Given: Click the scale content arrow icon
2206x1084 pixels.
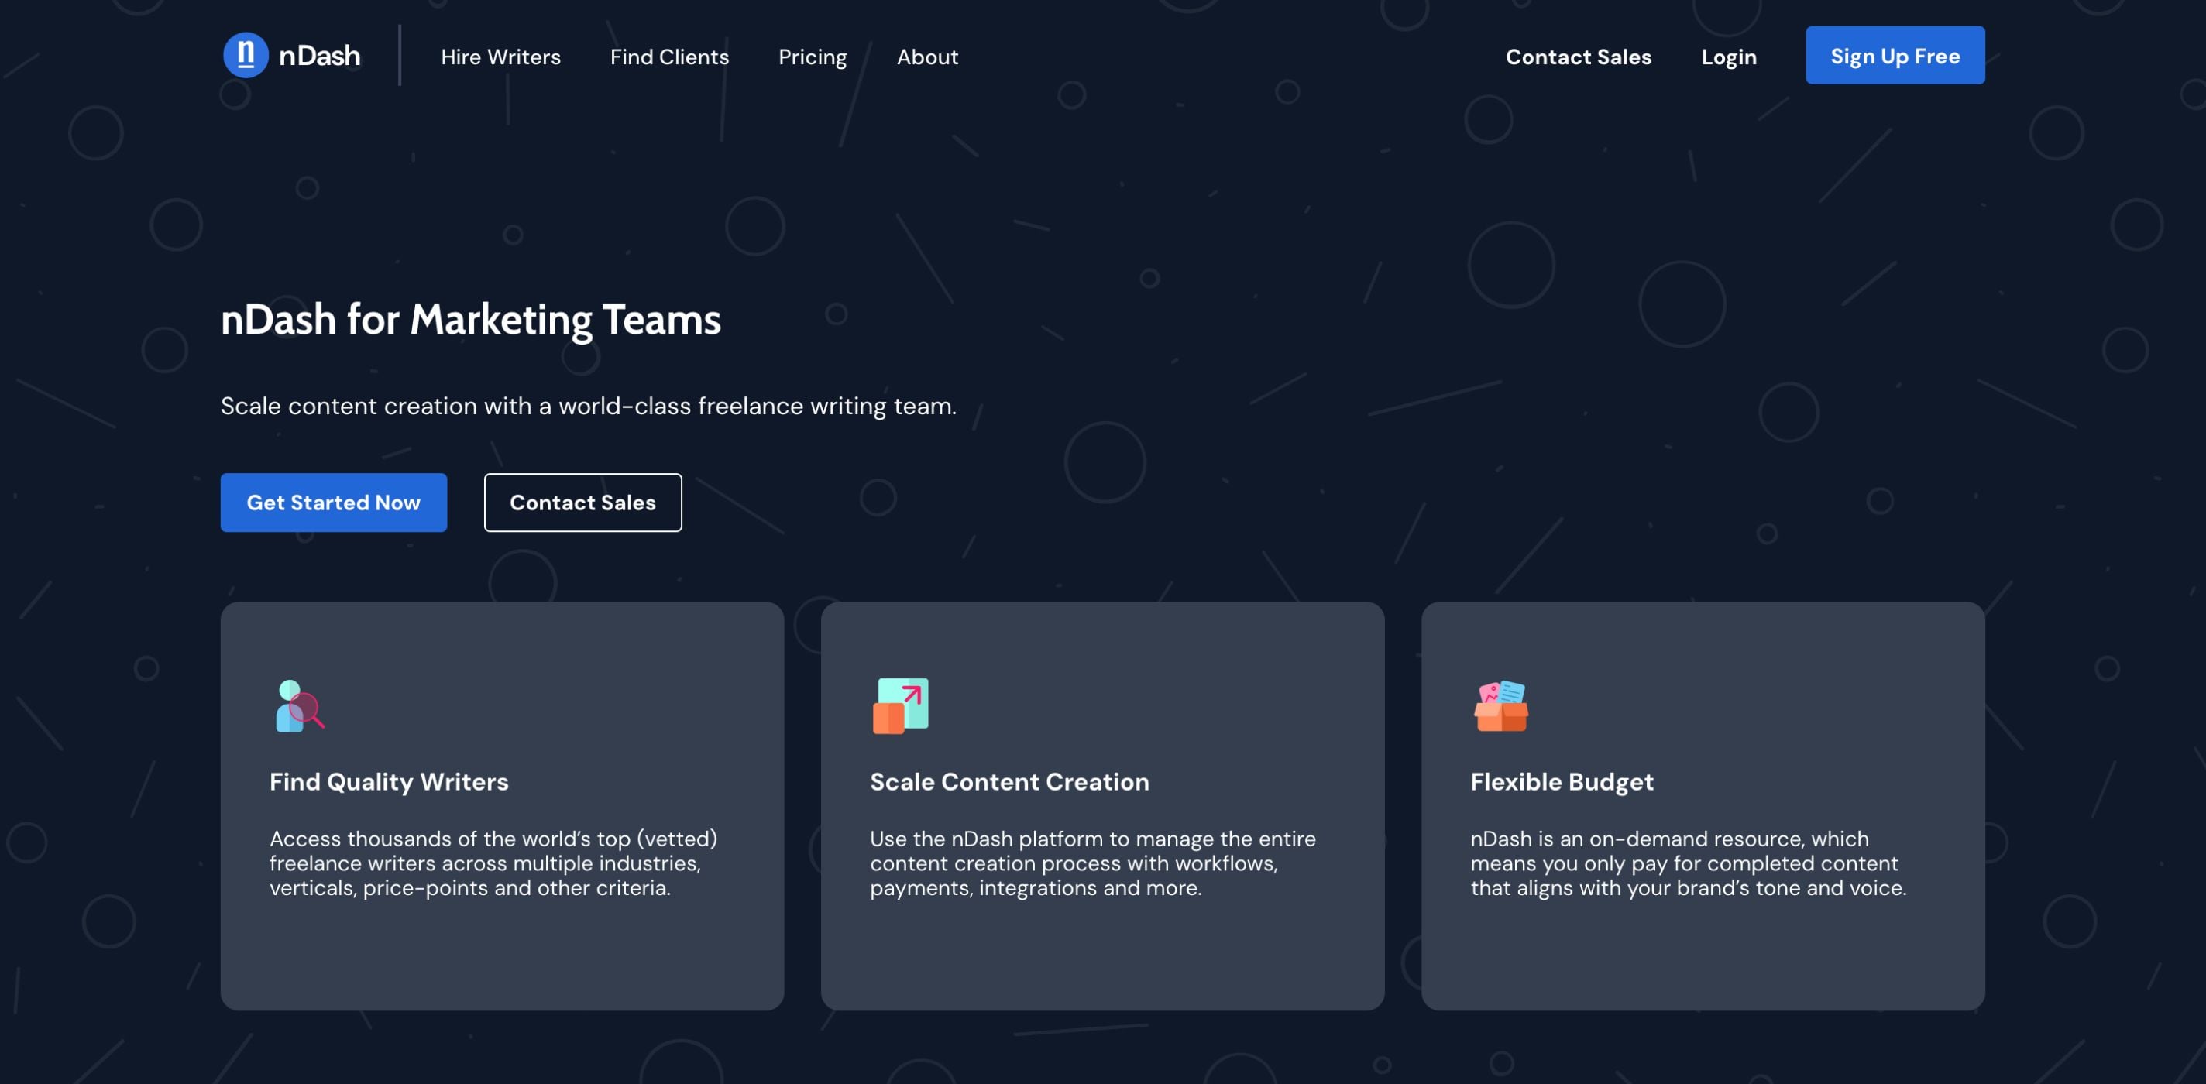Looking at the screenshot, I should point(900,705).
